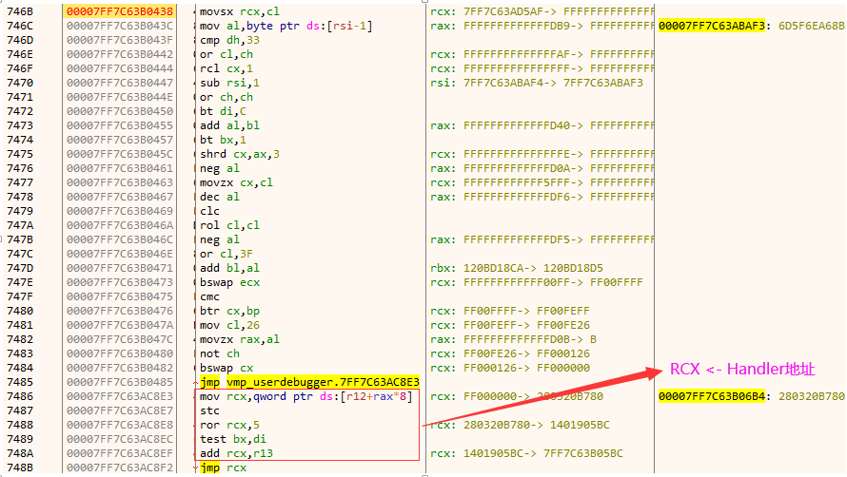Viewport: 847px width, 477px height.
Task: Click comment 'rsi: 7FF7C63ABAF4-> 7FF7C63ABAF3'
Action: (537, 83)
